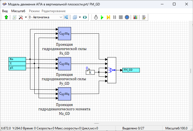Click the stacked windows icon
193x131 pixels.
[75, 17]
